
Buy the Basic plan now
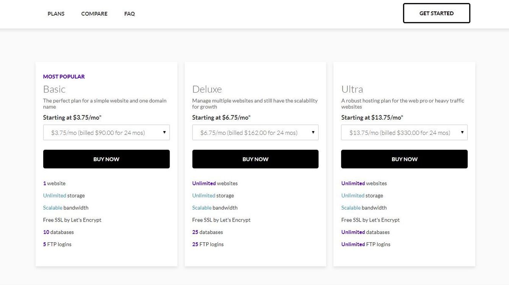(x=106, y=159)
